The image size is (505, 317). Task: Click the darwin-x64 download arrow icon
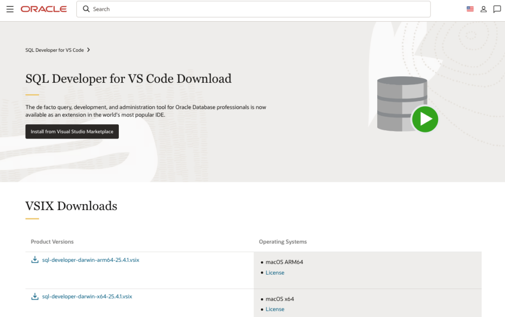pos(35,297)
